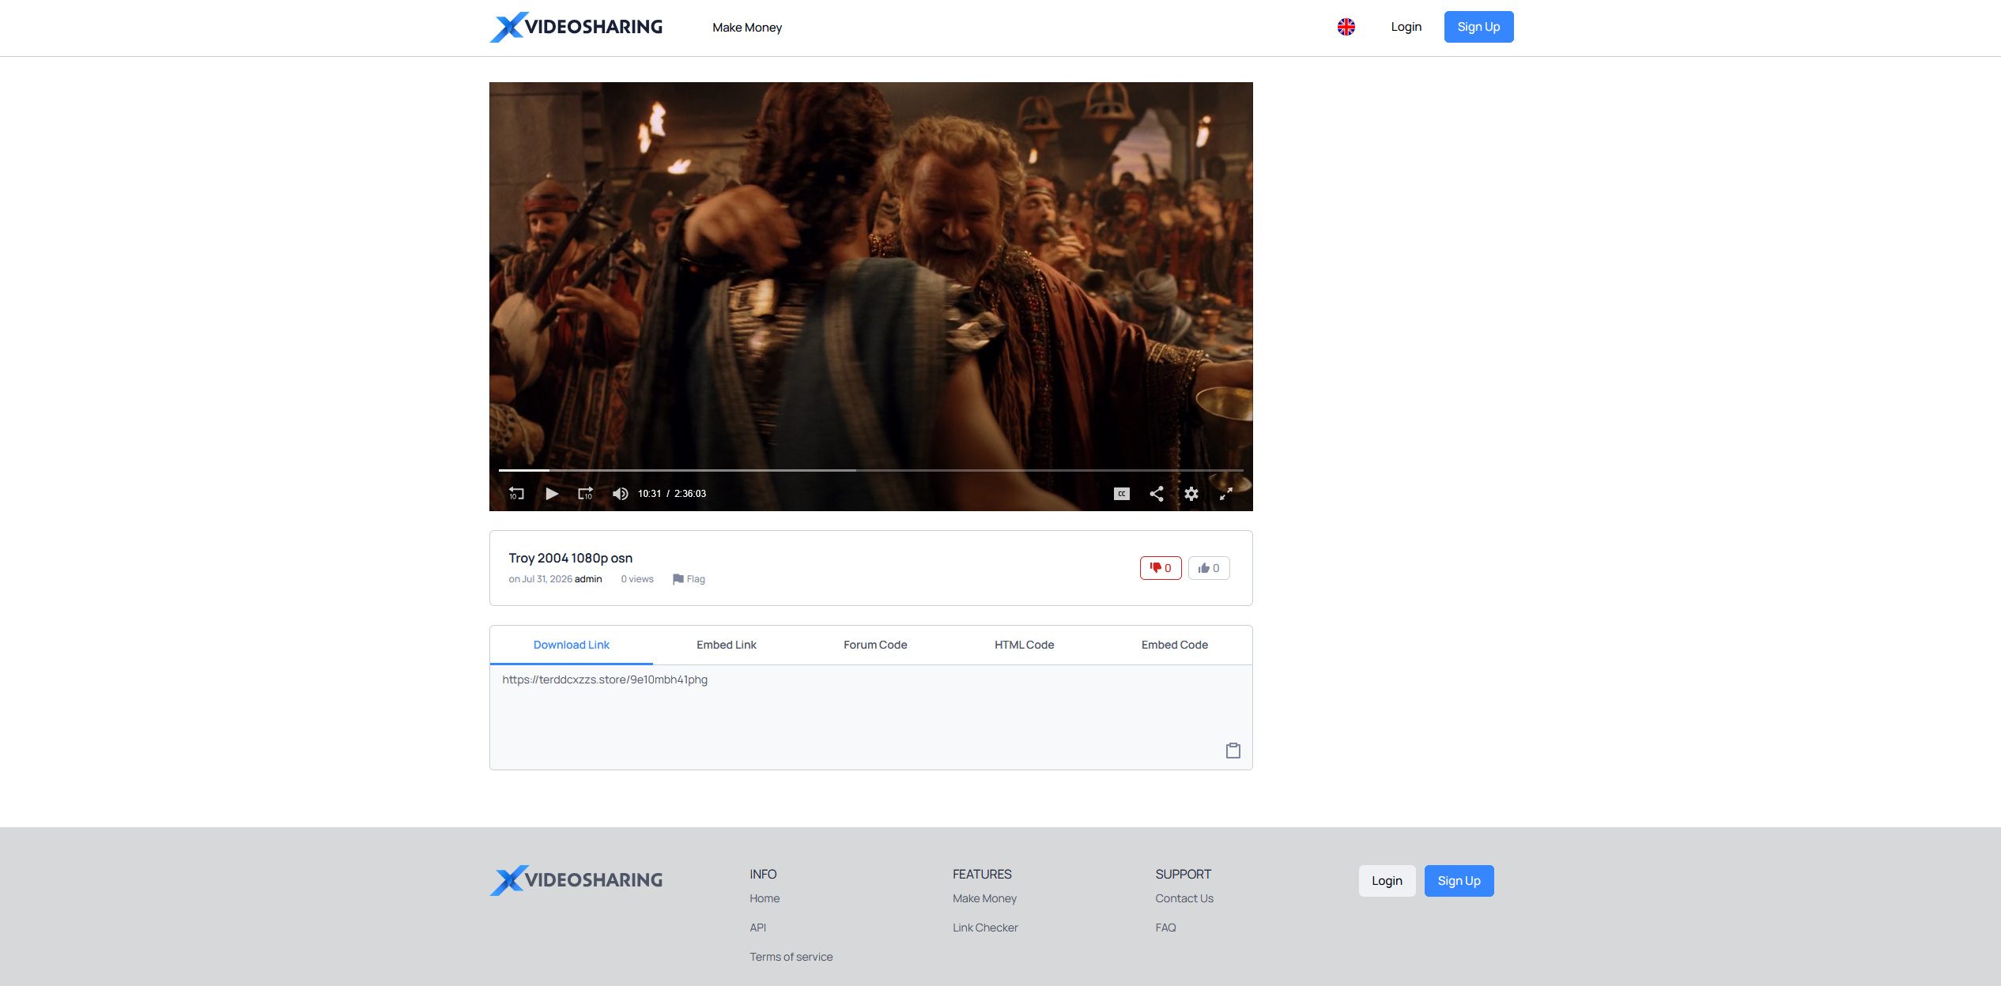Switch to the Embed Link tab
Screen dimensions: 2001x986
pyautogui.click(x=727, y=645)
